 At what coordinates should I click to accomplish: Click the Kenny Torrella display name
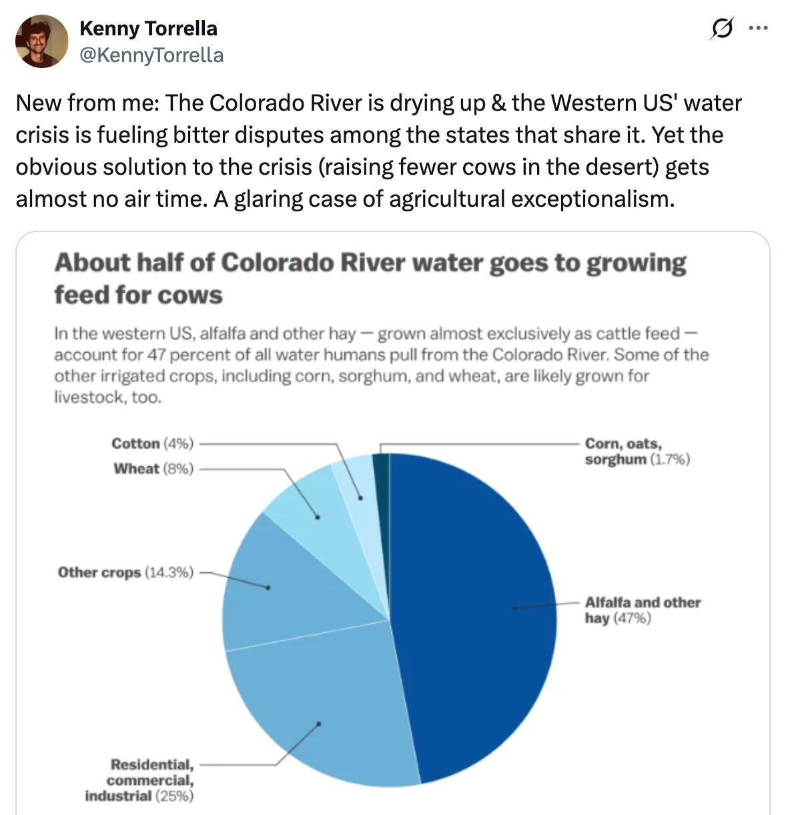pos(148,29)
